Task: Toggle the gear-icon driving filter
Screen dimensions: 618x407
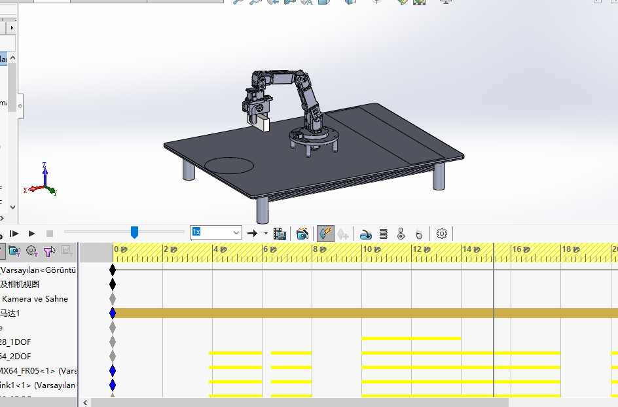Action: point(32,251)
